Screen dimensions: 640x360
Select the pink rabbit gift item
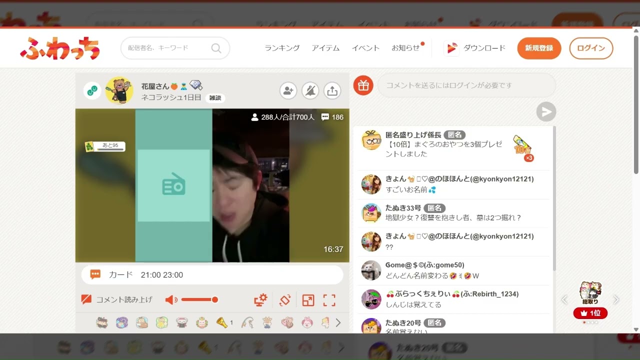(x=307, y=322)
